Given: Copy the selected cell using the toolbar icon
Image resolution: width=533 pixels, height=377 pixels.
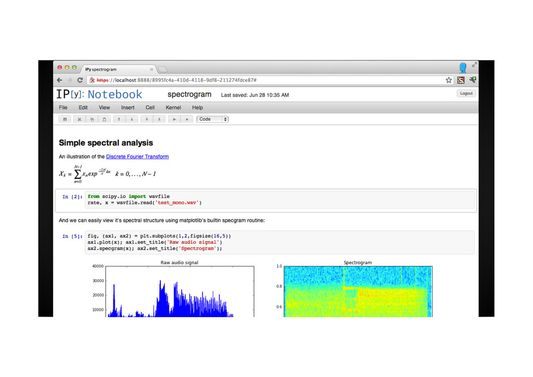Looking at the screenshot, I should pos(92,119).
